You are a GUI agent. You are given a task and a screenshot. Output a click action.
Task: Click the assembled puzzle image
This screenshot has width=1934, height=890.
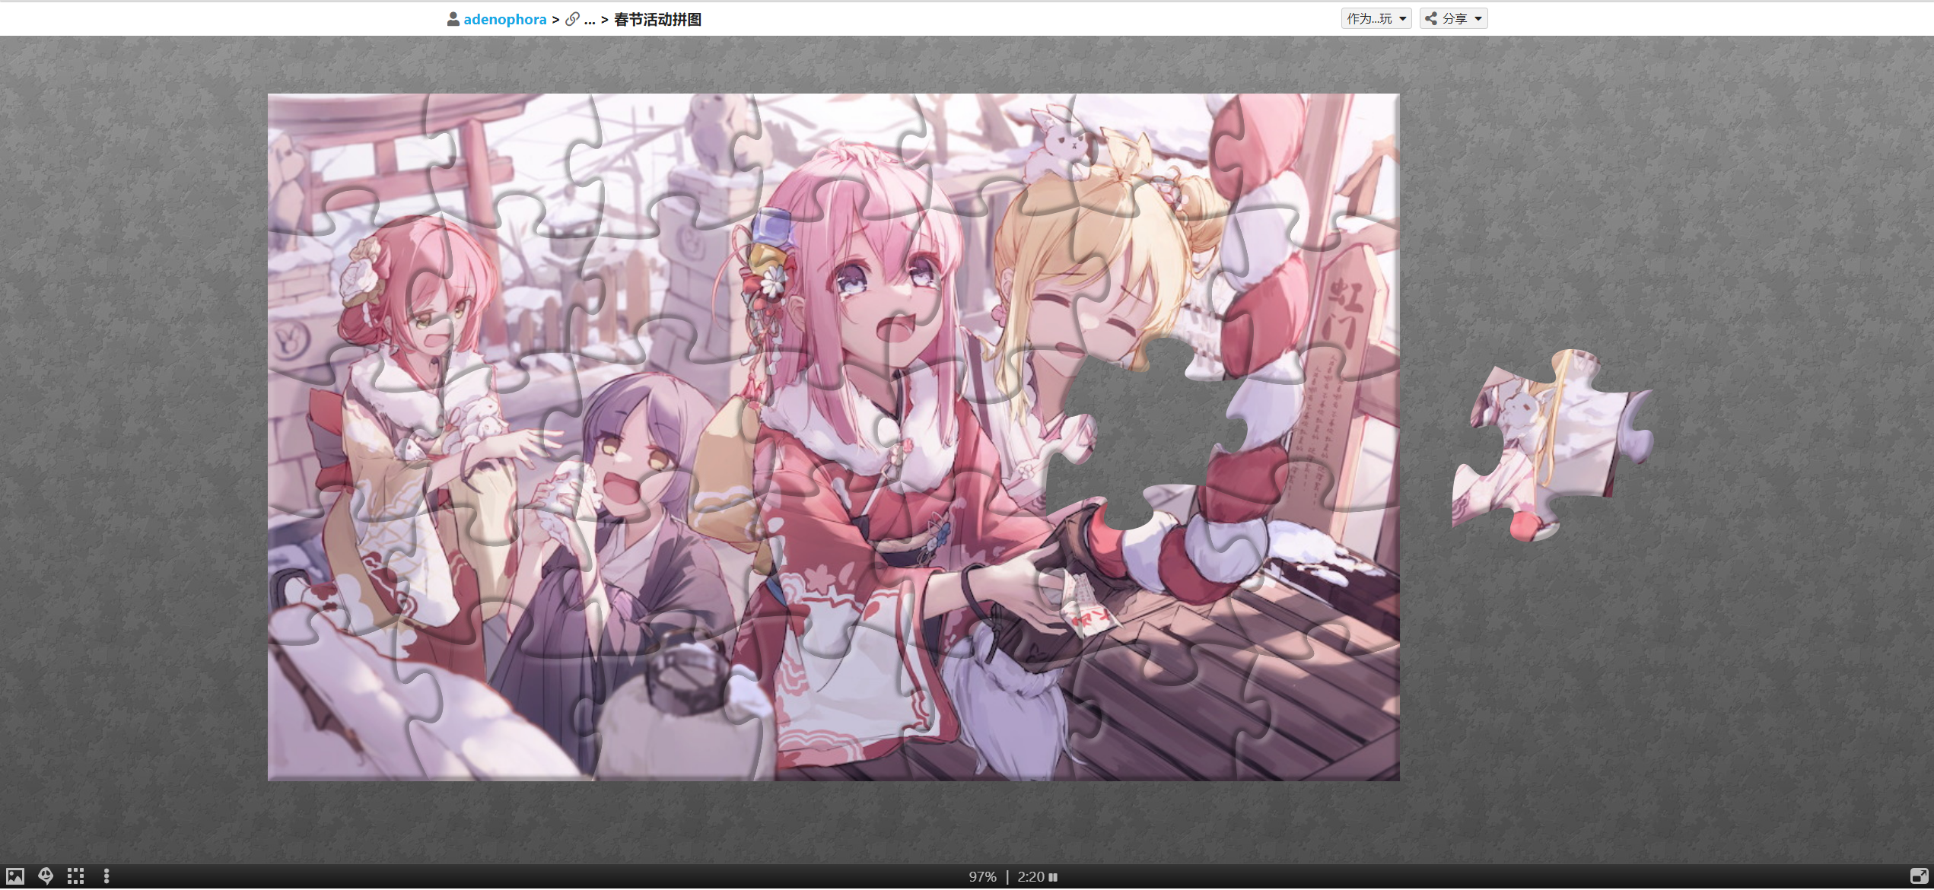click(761, 456)
